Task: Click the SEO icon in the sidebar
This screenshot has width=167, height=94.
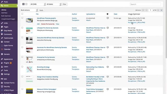Action: pos(2,79)
